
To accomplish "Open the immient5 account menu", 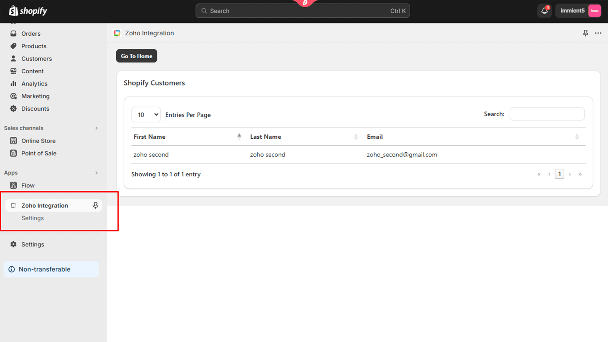I will 578,11.
